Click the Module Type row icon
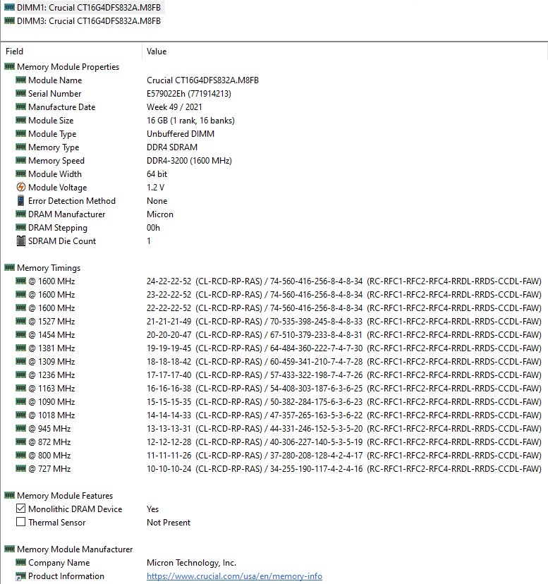Viewport: 548px width, 584px height. pos(21,133)
